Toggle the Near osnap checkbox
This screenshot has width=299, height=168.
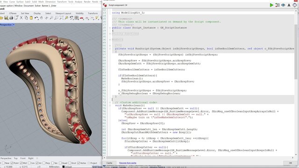(x=3, y=163)
